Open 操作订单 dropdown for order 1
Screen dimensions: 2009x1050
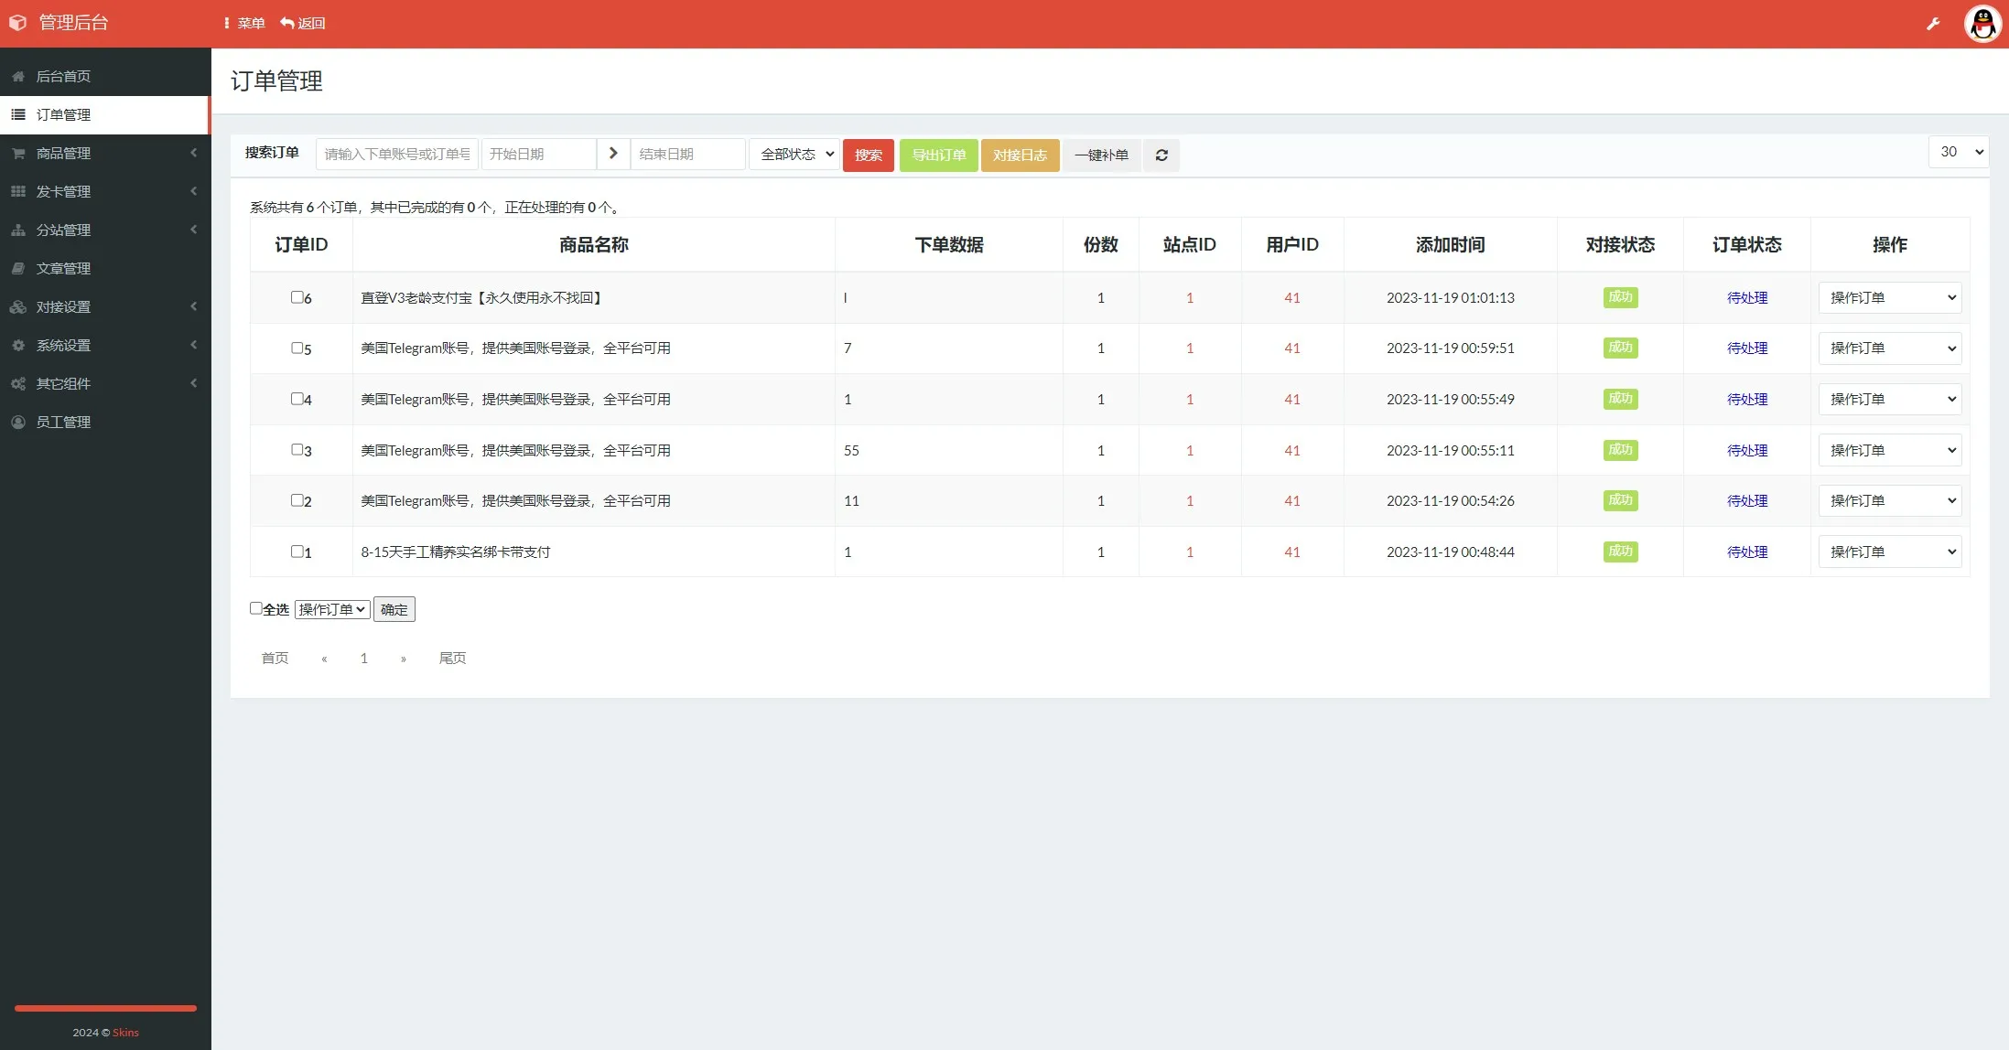pyautogui.click(x=1889, y=552)
